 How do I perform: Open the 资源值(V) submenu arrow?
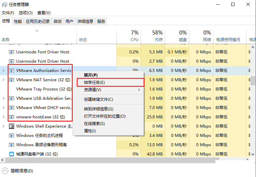pyautogui.click(x=139, y=89)
